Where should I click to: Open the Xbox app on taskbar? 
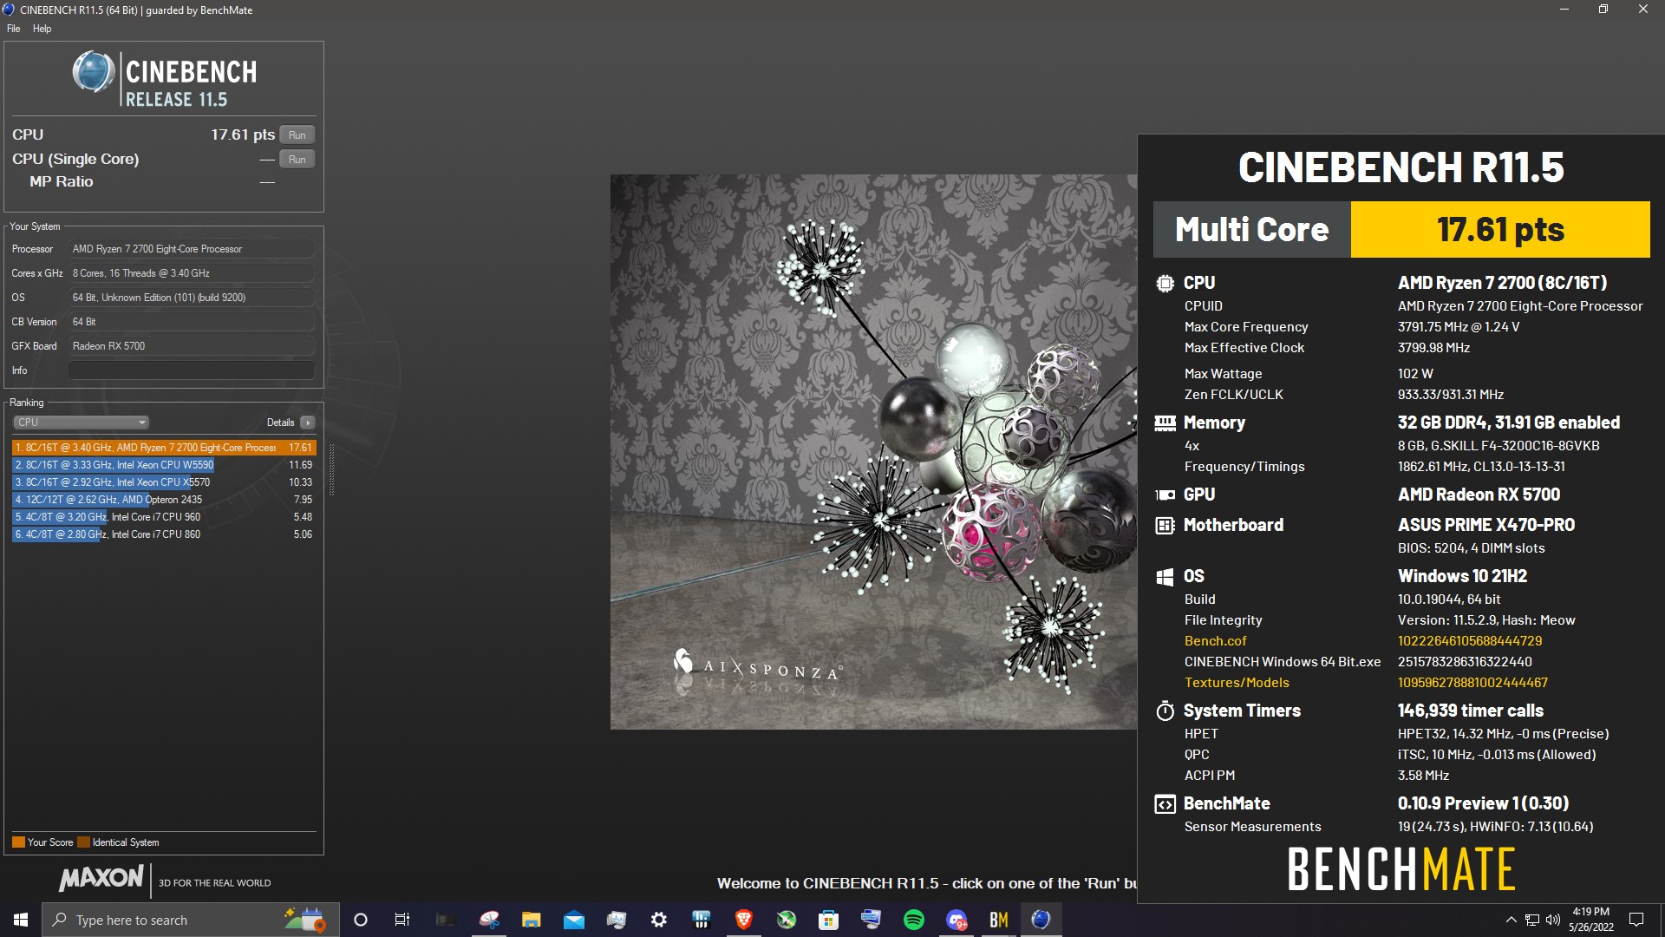[787, 920]
